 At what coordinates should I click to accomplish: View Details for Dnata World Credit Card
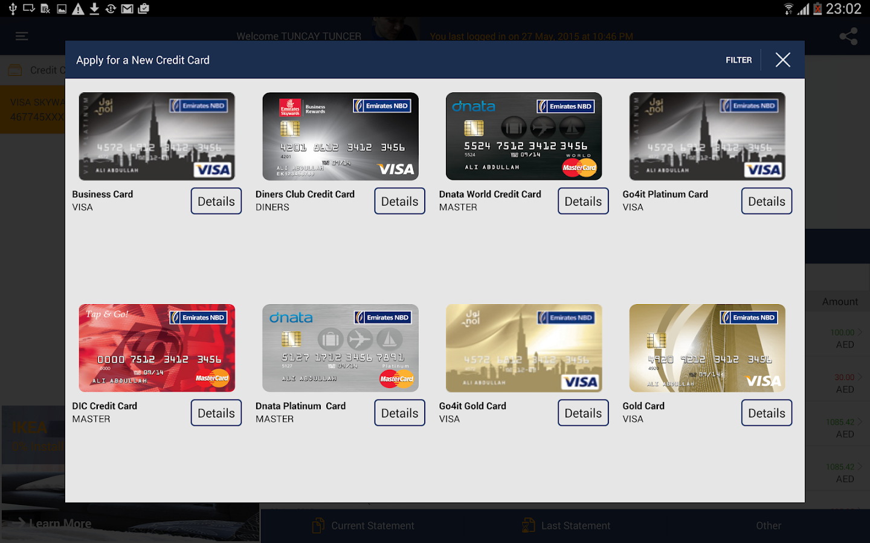point(584,201)
